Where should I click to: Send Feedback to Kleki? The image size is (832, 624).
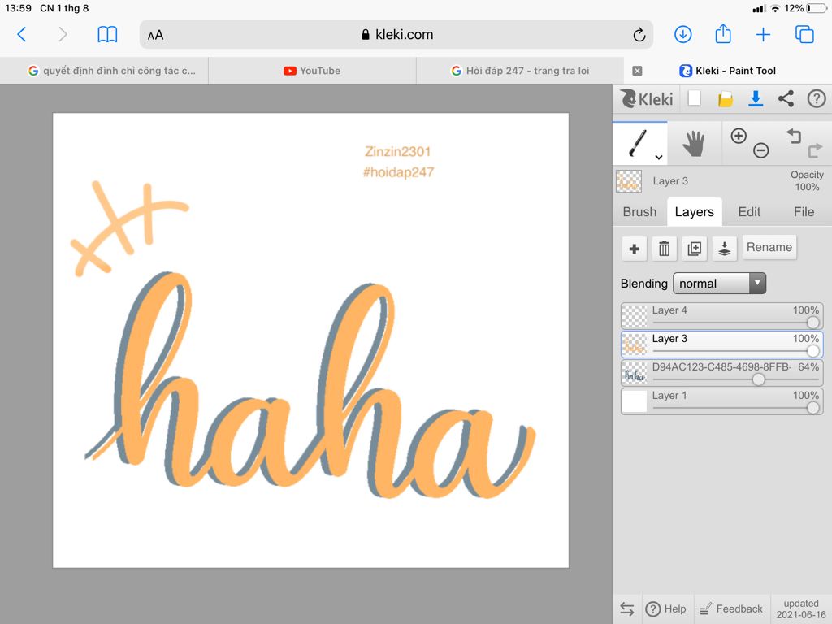(730, 609)
